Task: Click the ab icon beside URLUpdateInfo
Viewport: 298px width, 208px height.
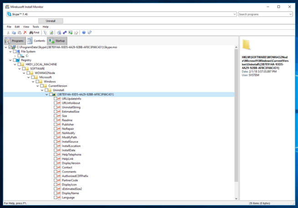Action: pyautogui.click(x=59, y=99)
